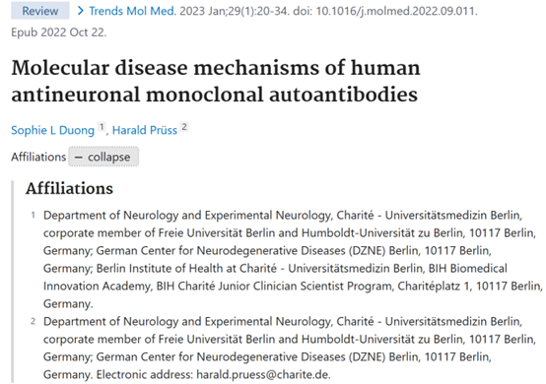This screenshot has width=546, height=384.
Task: Click the Affiliations label beside collapse button
Action: point(38,157)
